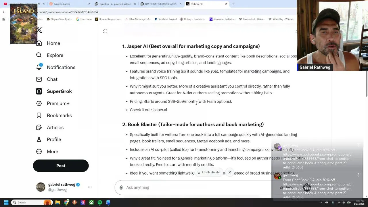Viewport: 368px width, 207px height.
Task: Open Xbox app from the taskbar
Action: [x=91, y=202]
